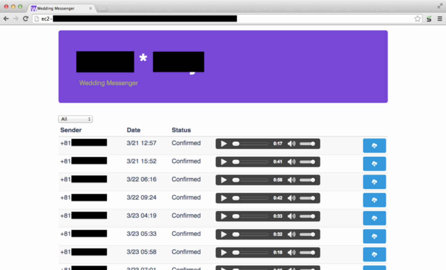Download the 3/23 04:19 message
The height and width of the screenshot is (270, 446).
coord(374,219)
